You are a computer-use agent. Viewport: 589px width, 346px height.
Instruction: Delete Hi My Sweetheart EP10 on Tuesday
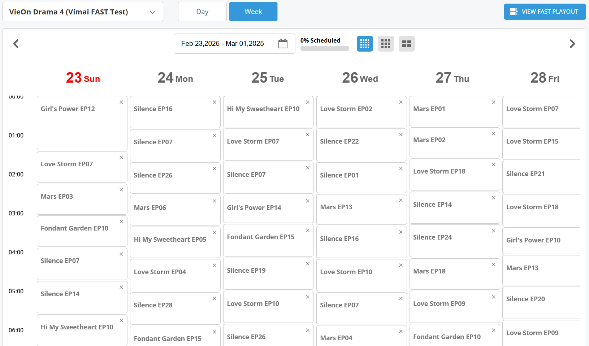(x=308, y=102)
